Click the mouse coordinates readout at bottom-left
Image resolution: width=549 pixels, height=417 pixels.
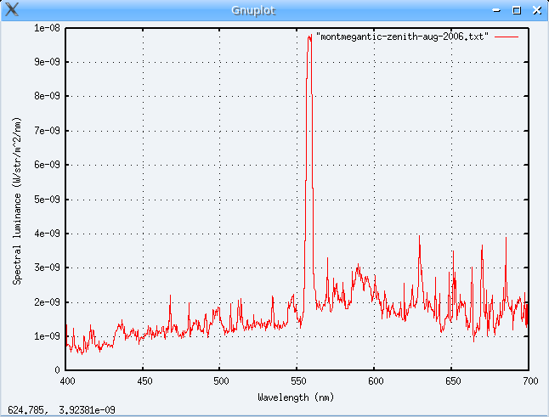pos(62,410)
